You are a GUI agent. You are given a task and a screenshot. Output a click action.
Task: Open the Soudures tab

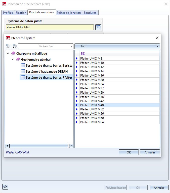(x=90, y=13)
